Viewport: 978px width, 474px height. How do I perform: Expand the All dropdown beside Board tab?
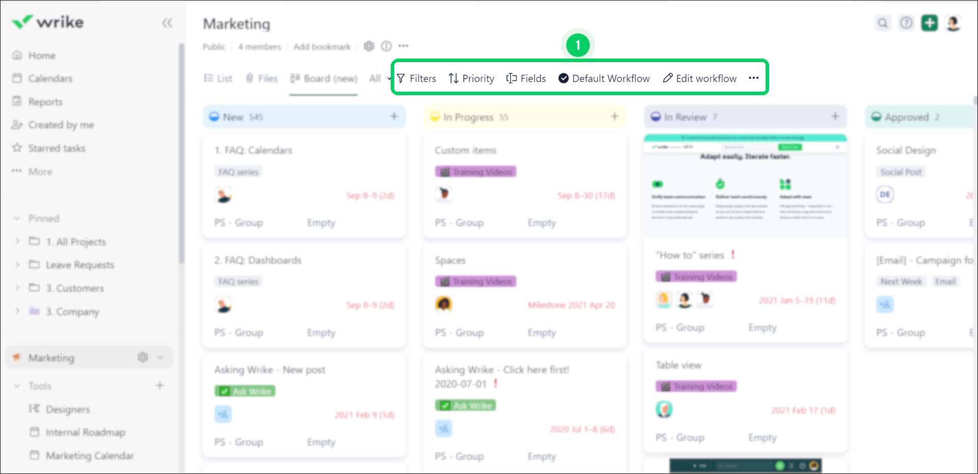click(378, 78)
